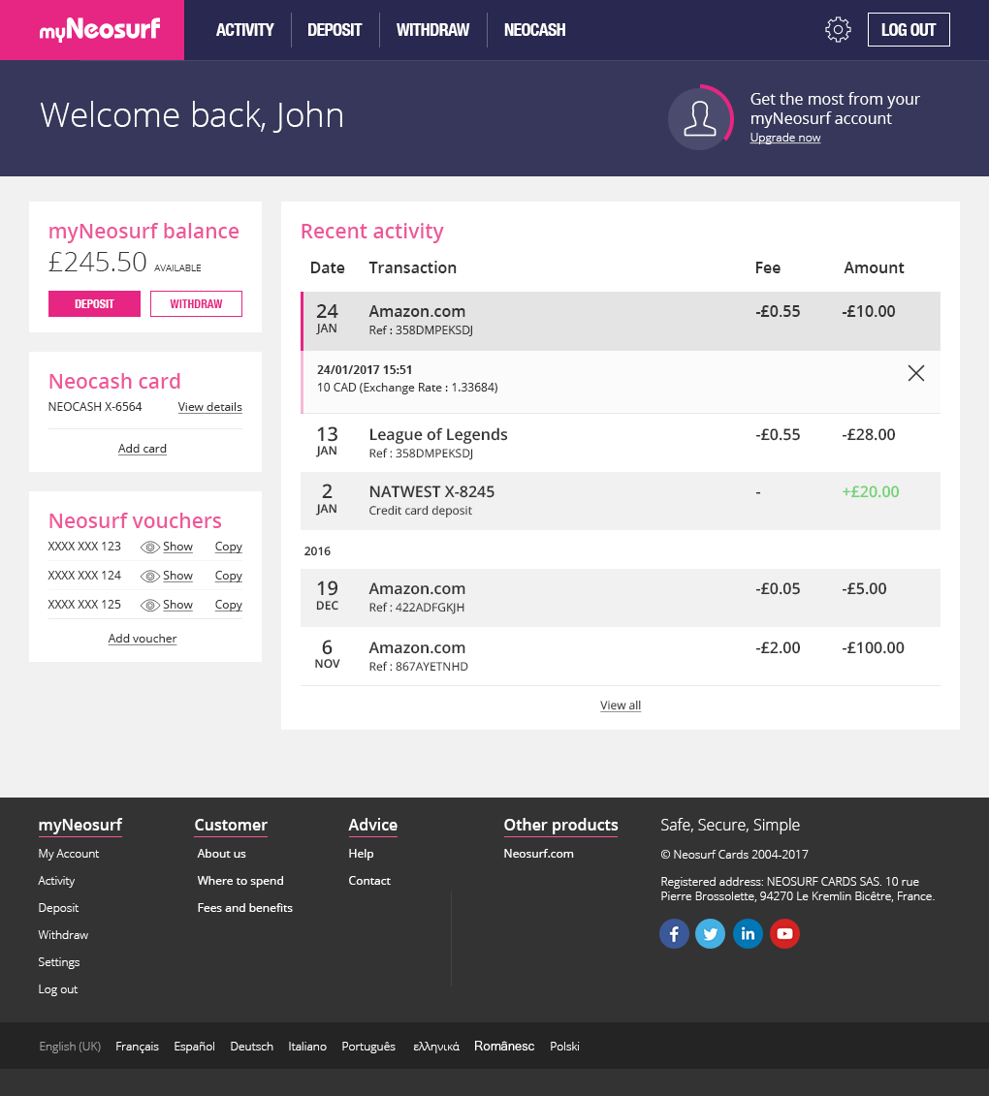Screen dimensions: 989x1096
Task: Show voucher XXXX XXX 123 eye icon
Action: (149, 548)
